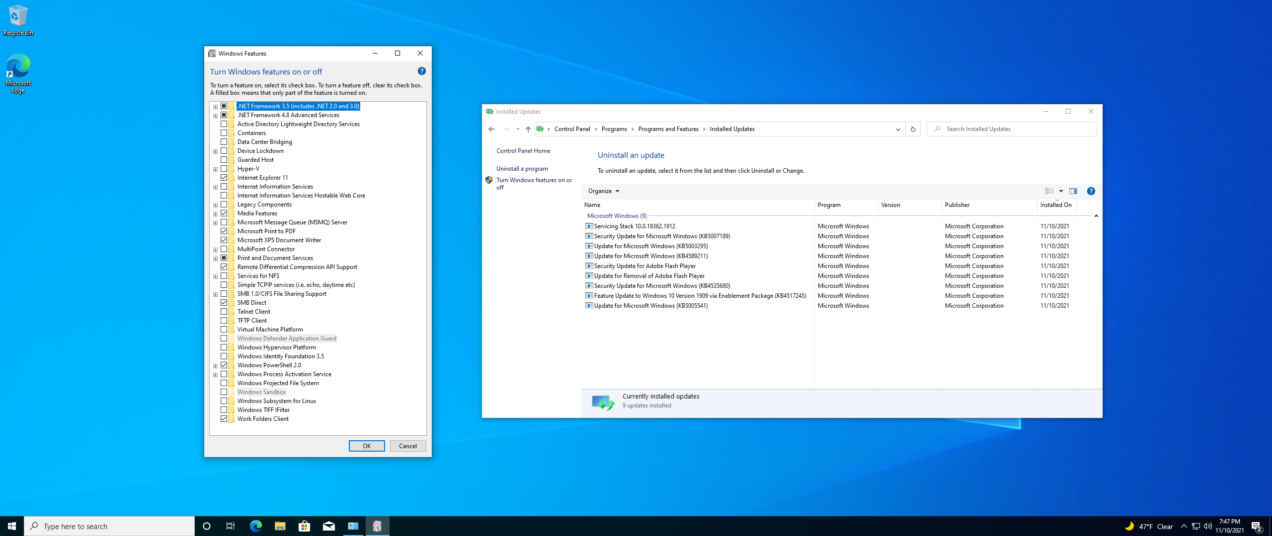The width and height of the screenshot is (1272, 536).
Task: Open Task View on taskbar
Action: [231, 526]
